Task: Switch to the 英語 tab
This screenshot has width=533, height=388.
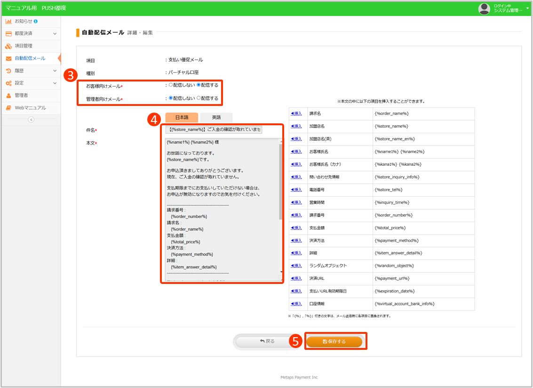Action: click(216, 118)
